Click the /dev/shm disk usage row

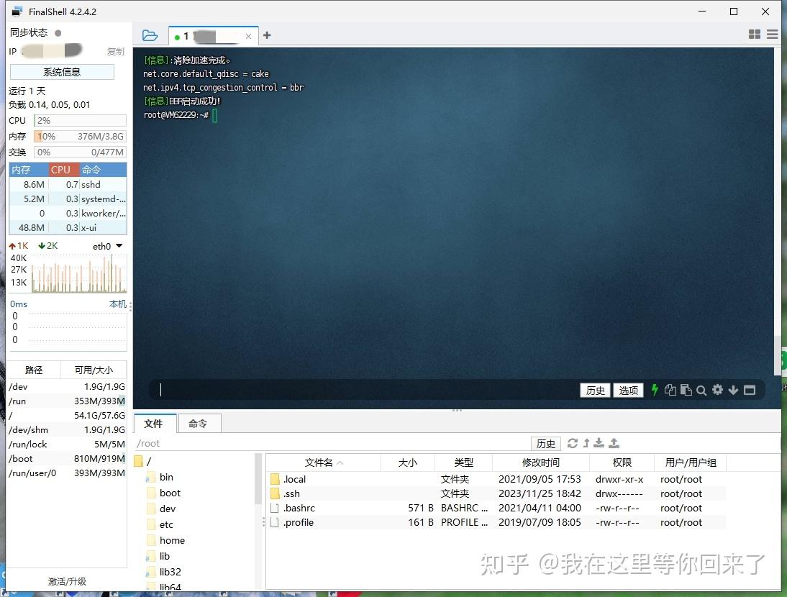coord(67,430)
